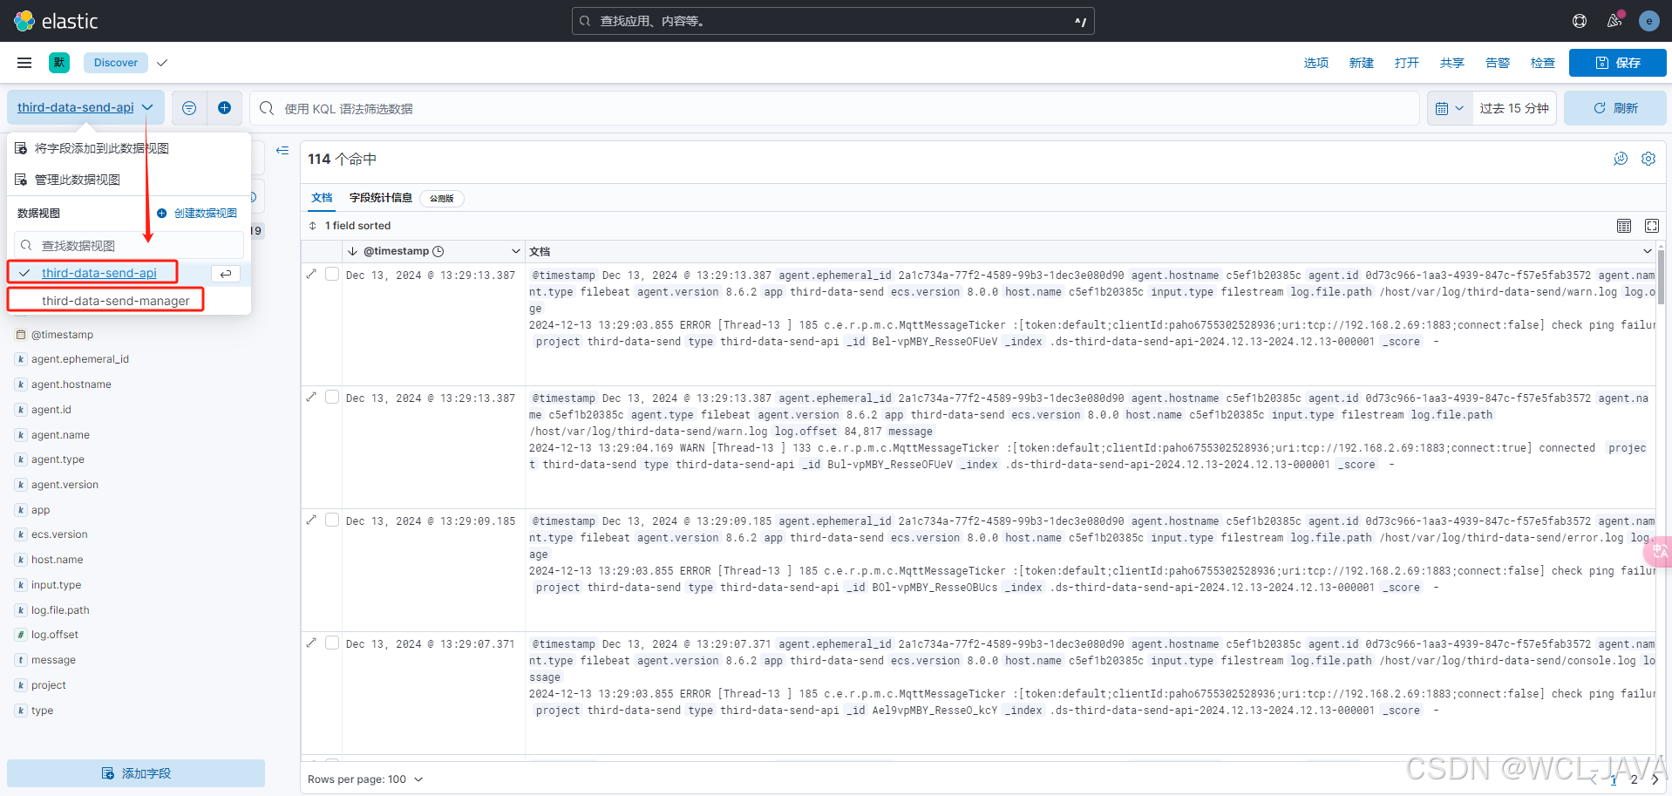The height and width of the screenshot is (796, 1672).
Task: Click the @timestamp field type icon
Action: tap(21, 335)
